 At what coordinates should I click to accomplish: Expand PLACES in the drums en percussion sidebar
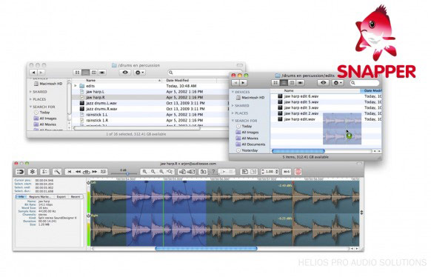click(x=30, y=99)
